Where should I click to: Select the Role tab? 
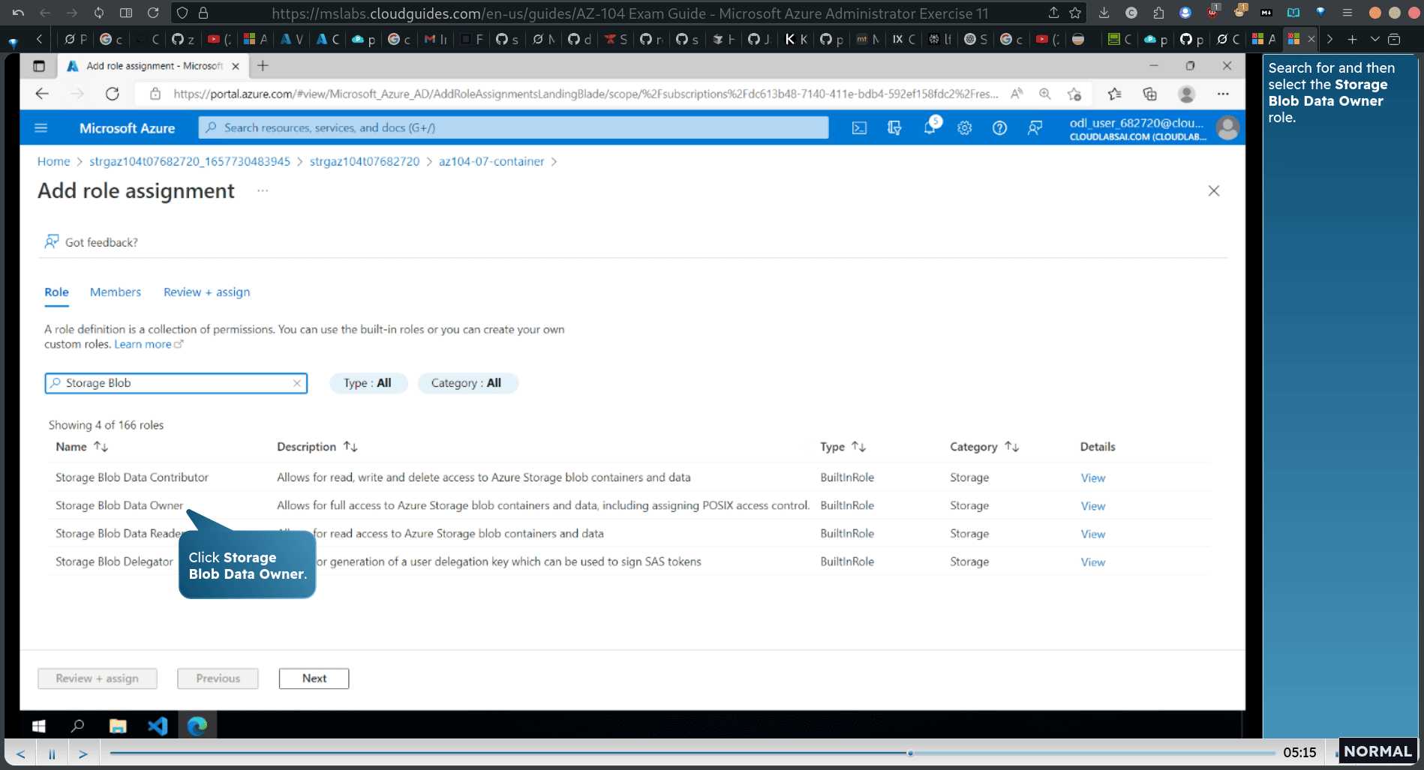tap(56, 292)
